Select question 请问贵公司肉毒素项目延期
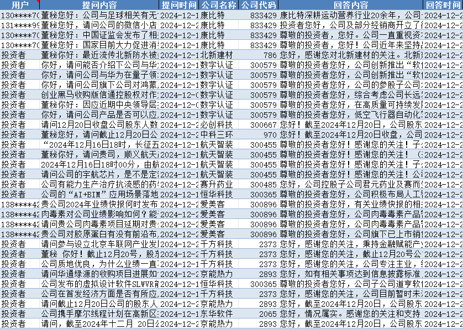 pyautogui.click(x=99, y=224)
